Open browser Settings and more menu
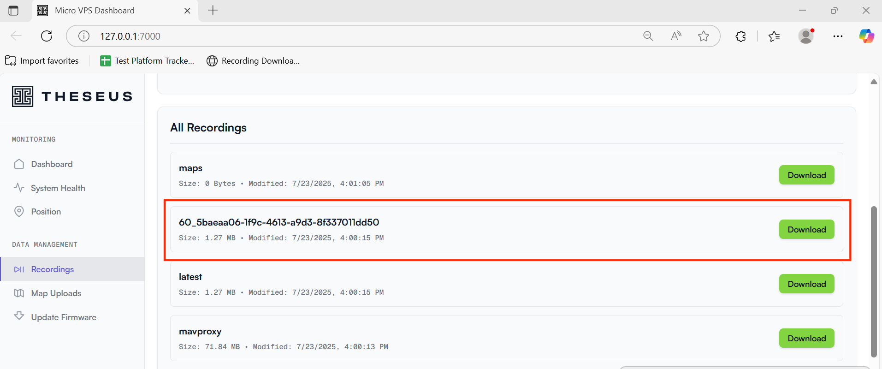Viewport: 882px width, 369px height. [838, 36]
